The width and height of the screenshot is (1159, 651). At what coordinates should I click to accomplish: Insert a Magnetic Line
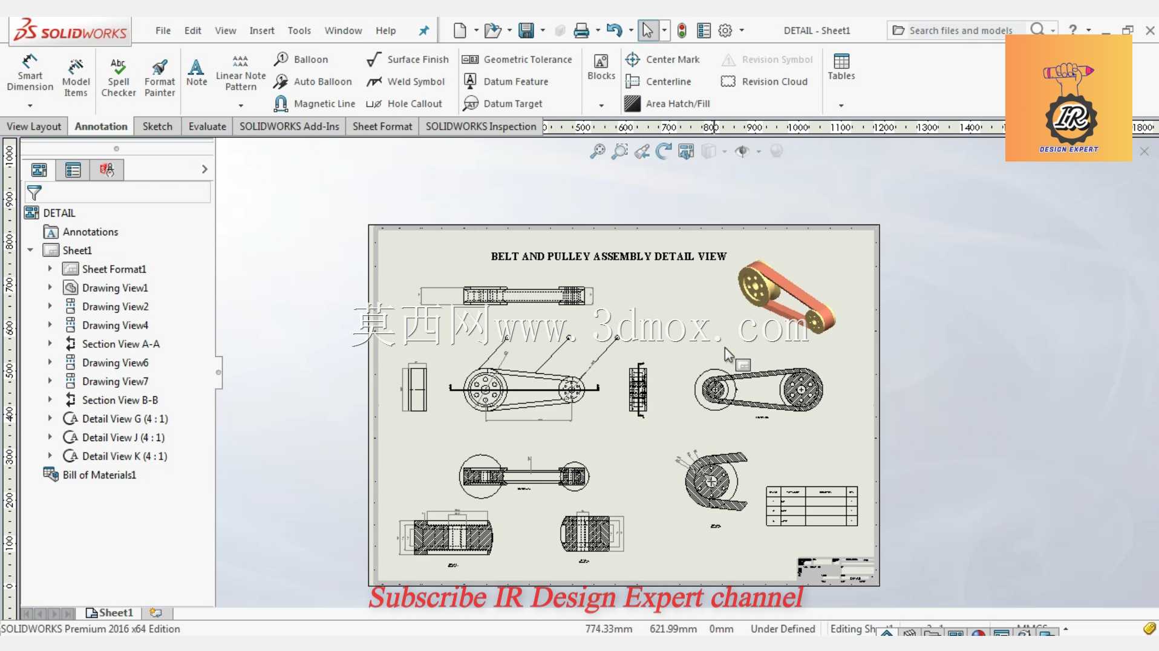pyautogui.click(x=315, y=103)
